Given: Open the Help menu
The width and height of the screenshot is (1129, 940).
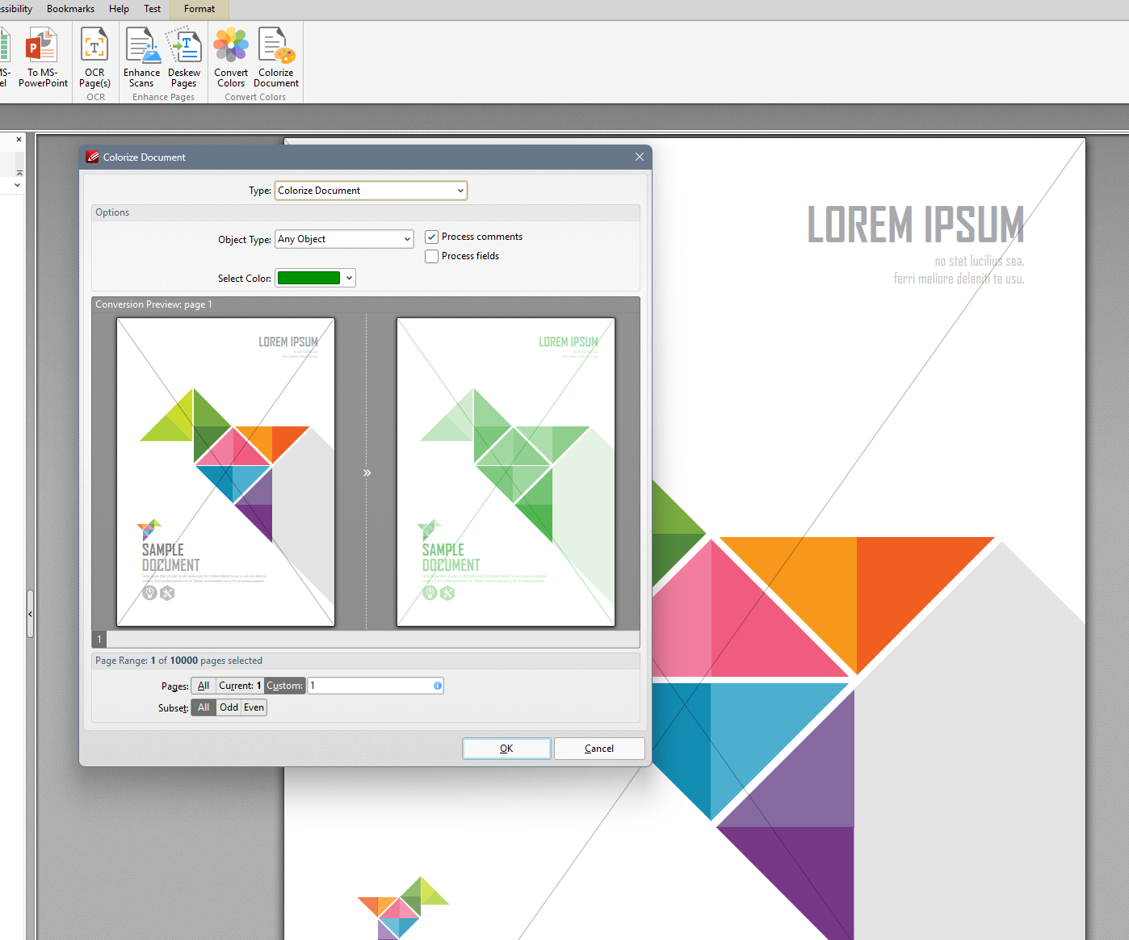Looking at the screenshot, I should point(119,9).
